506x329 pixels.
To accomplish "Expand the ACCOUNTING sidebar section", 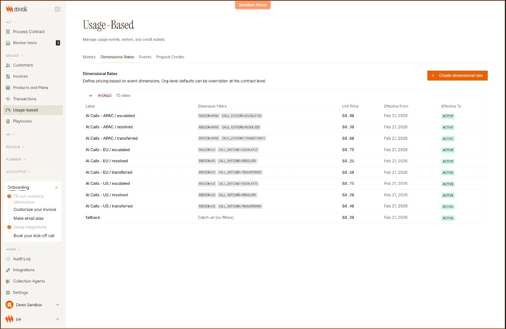I will point(18,172).
